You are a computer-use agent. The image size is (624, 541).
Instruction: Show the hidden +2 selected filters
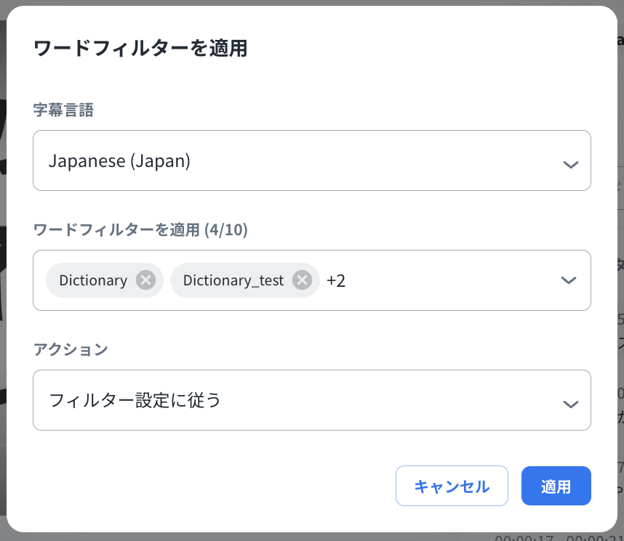[x=336, y=280]
